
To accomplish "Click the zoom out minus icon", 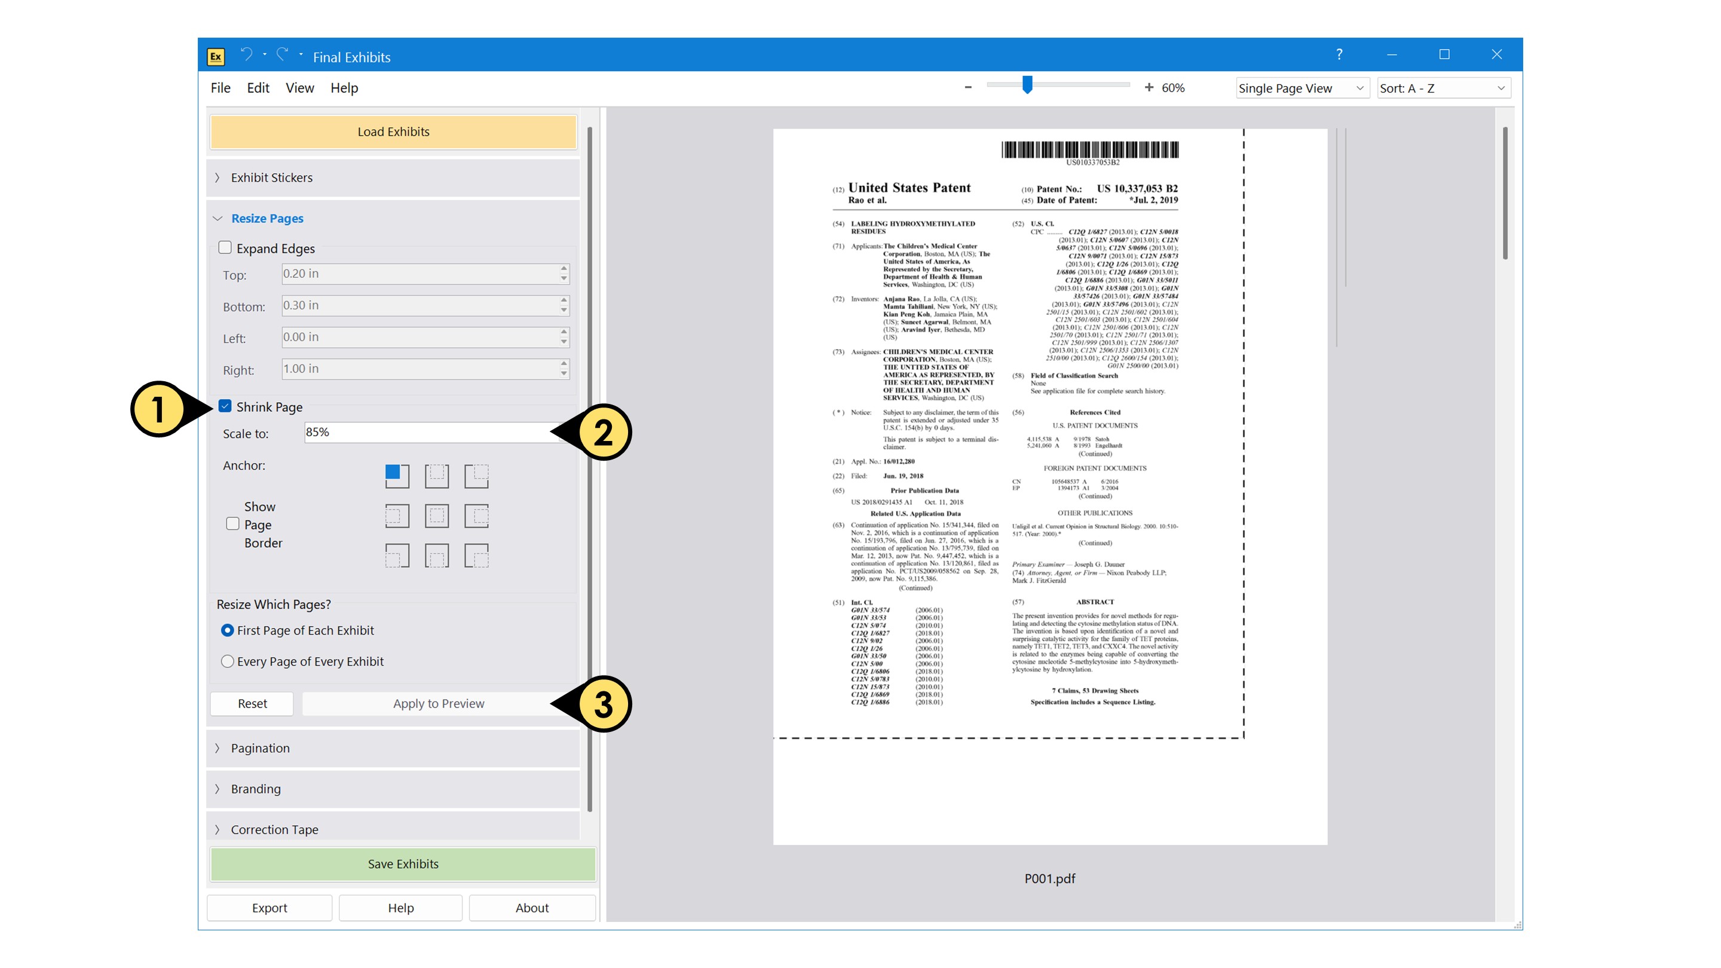I will [x=968, y=87].
